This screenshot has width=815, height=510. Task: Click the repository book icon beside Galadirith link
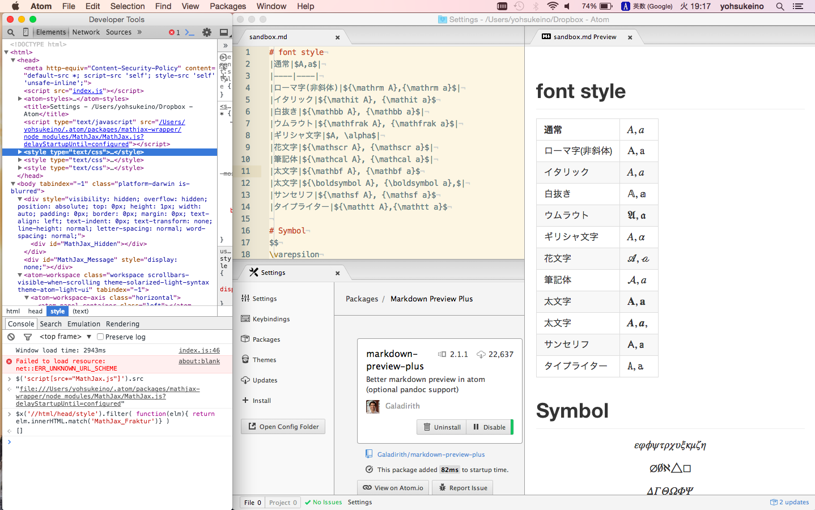point(369,454)
